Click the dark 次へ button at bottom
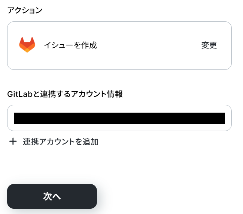 pos(52,196)
